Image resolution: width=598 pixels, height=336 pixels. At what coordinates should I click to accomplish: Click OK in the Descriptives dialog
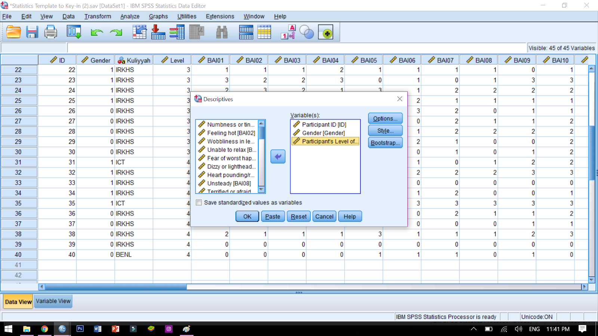pyautogui.click(x=247, y=217)
